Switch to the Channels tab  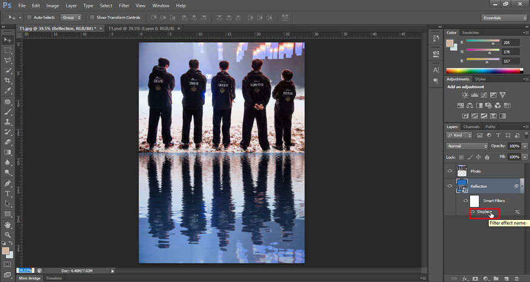coord(471,127)
